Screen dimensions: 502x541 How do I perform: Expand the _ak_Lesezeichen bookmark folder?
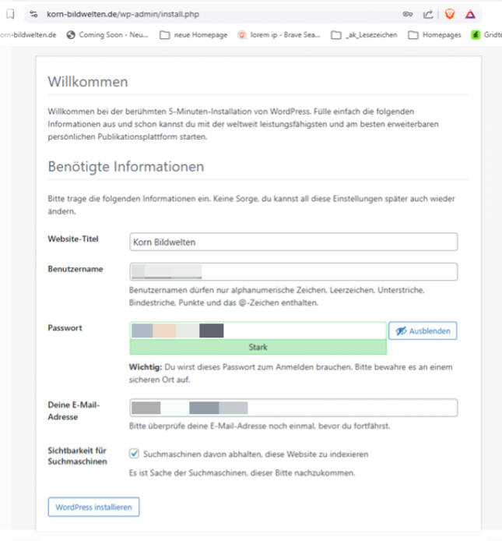click(x=363, y=35)
